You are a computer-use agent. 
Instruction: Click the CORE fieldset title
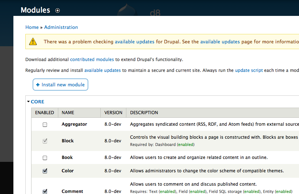[38, 102]
